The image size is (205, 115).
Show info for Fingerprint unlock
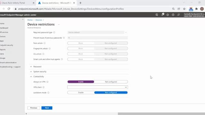pyautogui.click(x=50, y=49)
